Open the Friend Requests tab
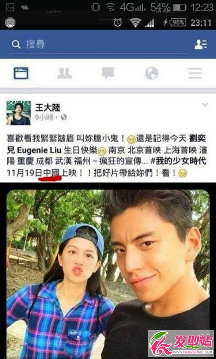This screenshot has width=216, height=359. [64, 73]
